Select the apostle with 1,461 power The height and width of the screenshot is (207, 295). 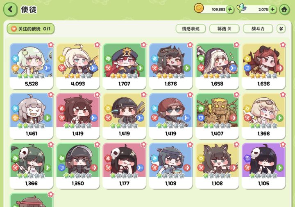click(x=32, y=116)
